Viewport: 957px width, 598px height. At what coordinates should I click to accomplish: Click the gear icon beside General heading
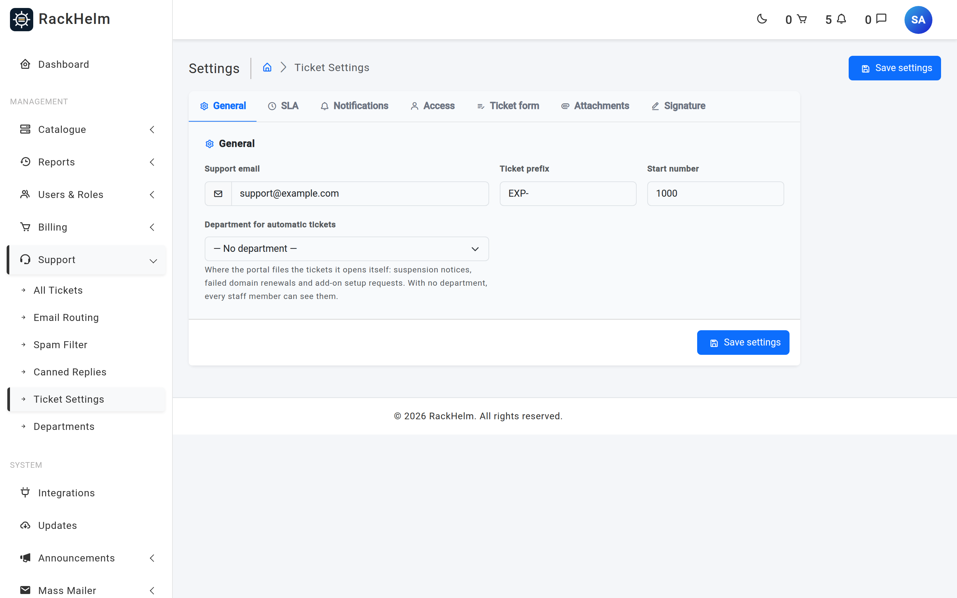[210, 144]
